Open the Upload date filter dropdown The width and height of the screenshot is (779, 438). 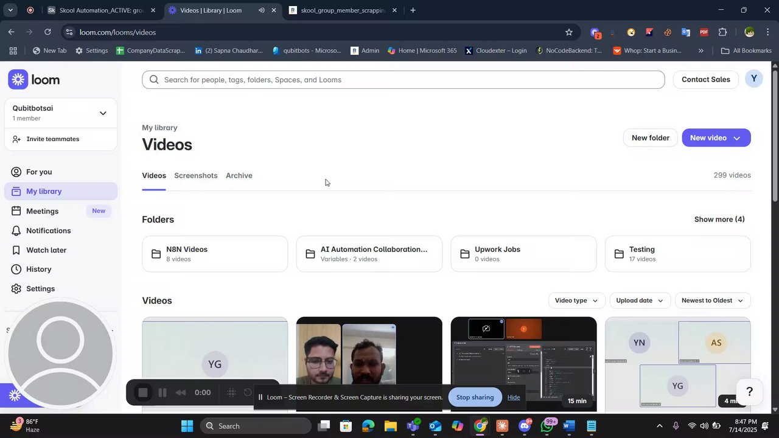click(640, 301)
